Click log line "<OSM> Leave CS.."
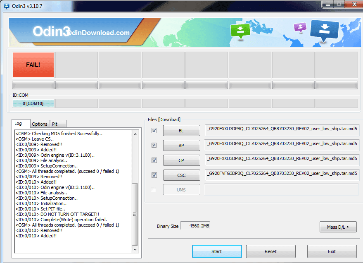 coord(35,139)
